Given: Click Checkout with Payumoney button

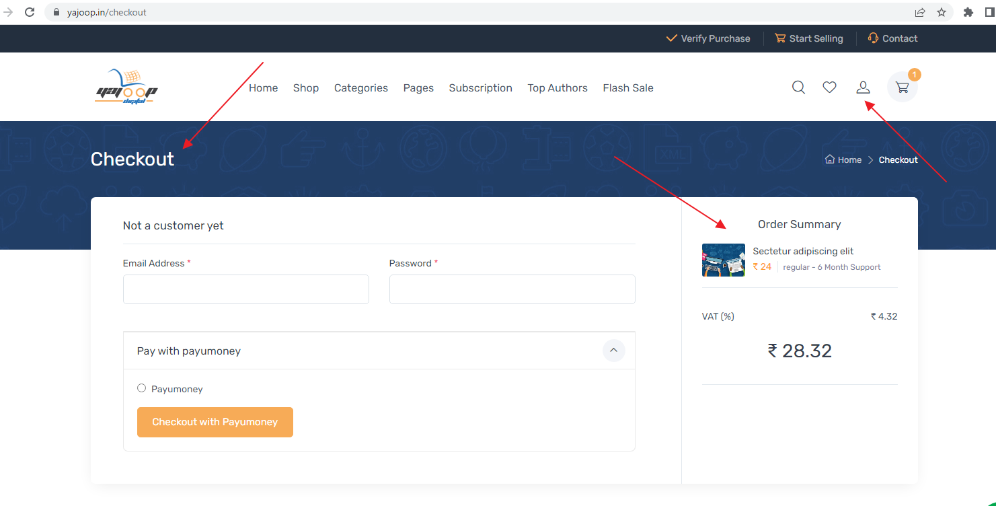Looking at the screenshot, I should coord(215,422).
